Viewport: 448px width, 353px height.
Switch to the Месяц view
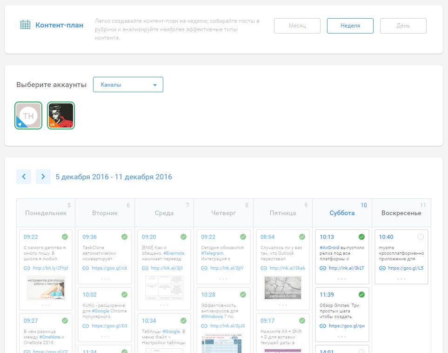(x=297, y=26)
